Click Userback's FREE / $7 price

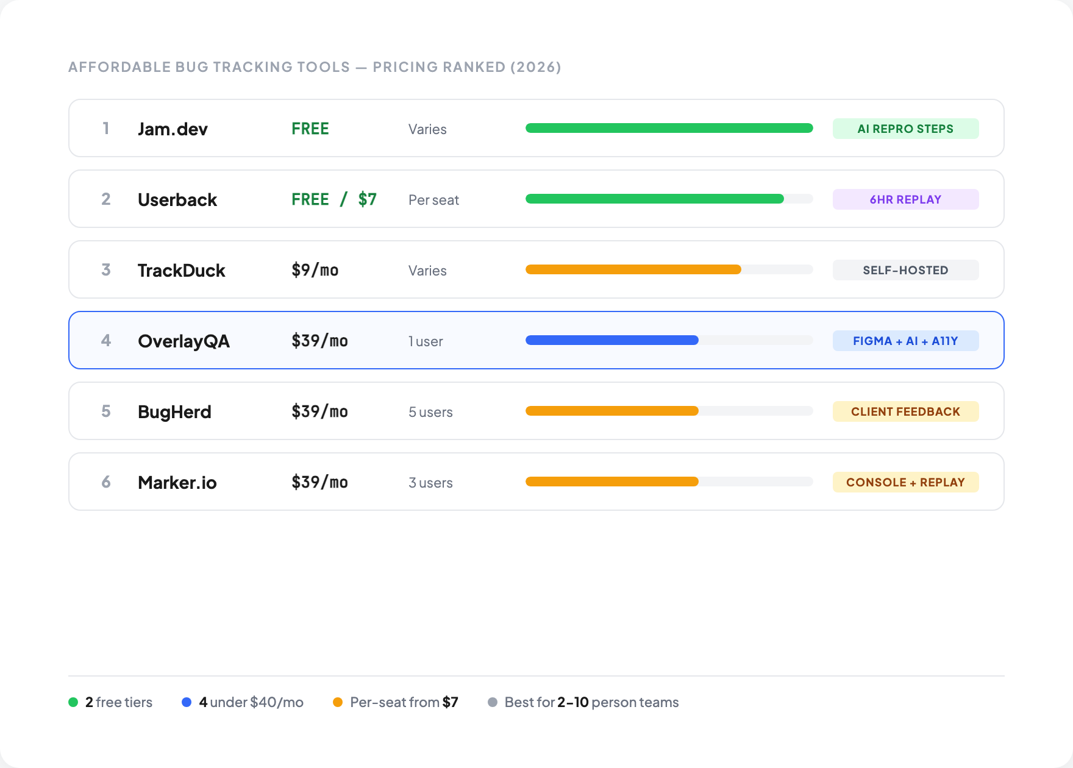[x=334, y=199]
